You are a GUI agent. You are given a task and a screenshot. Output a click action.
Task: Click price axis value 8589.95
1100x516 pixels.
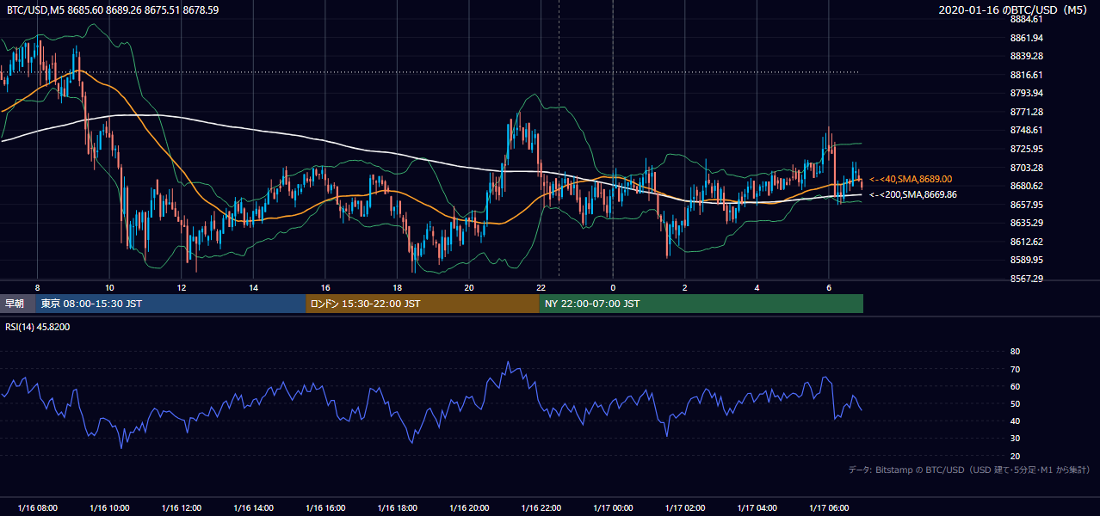[x=1027, y=260]
